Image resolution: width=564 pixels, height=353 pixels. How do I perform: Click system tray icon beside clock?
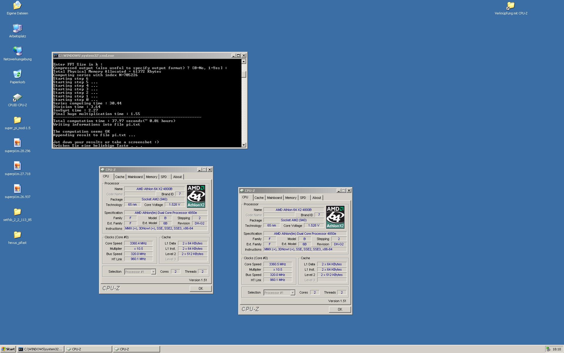548,349
